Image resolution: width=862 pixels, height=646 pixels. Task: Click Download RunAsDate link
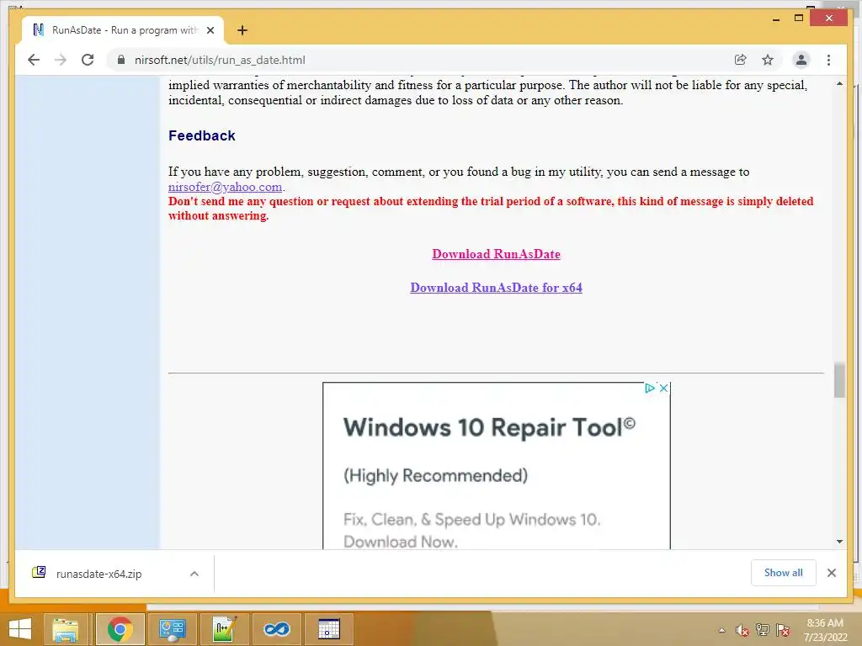pyautogui.click(x=496, y=254)
